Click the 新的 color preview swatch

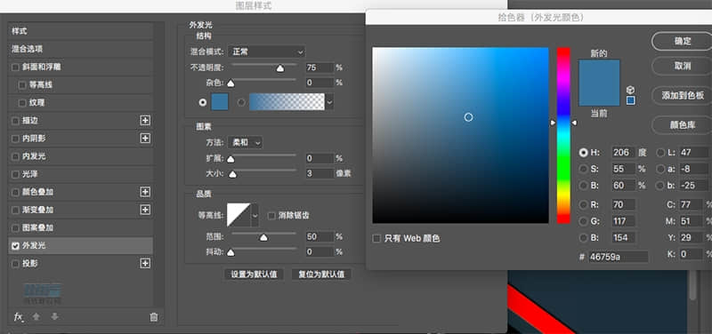[599, 71]
